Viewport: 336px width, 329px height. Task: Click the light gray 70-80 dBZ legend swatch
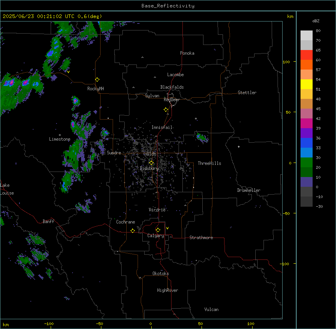click(306, 36)
